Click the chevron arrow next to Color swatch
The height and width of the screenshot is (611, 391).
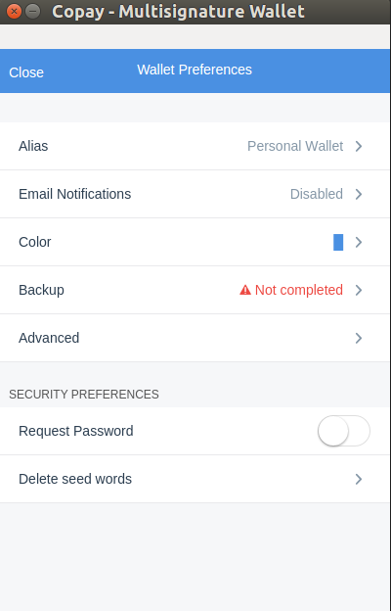359,242
